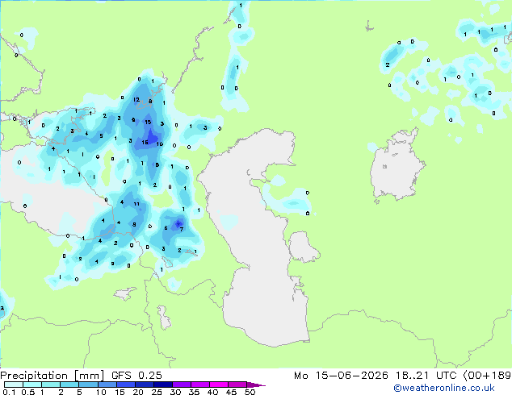Click the 0.1–0.5 mm palest legend swatch
This screenshot has height=395, width=512.
(x=14, y=385)
